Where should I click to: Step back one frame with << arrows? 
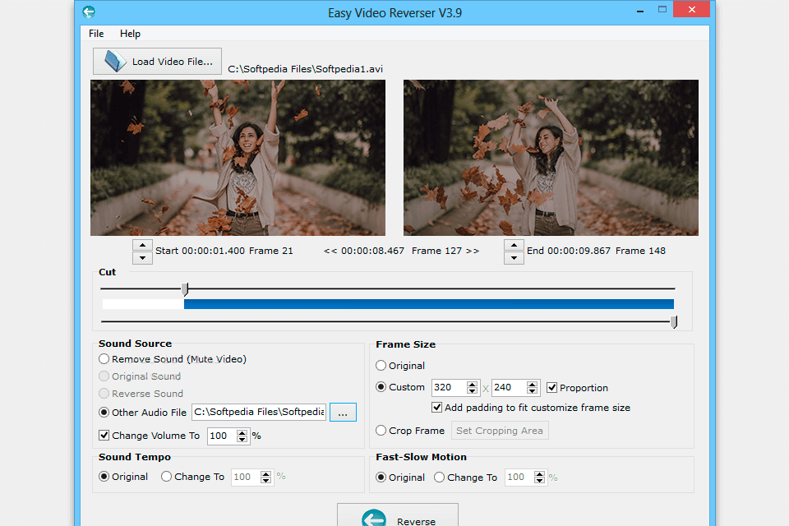click(330, 251)
